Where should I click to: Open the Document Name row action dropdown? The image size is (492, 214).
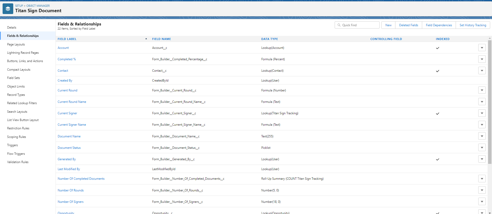pyautogui.click(x=482, y=136)
